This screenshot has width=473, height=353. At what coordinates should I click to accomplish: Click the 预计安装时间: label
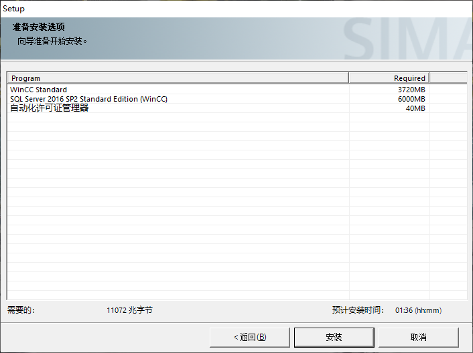click(358, 310)
